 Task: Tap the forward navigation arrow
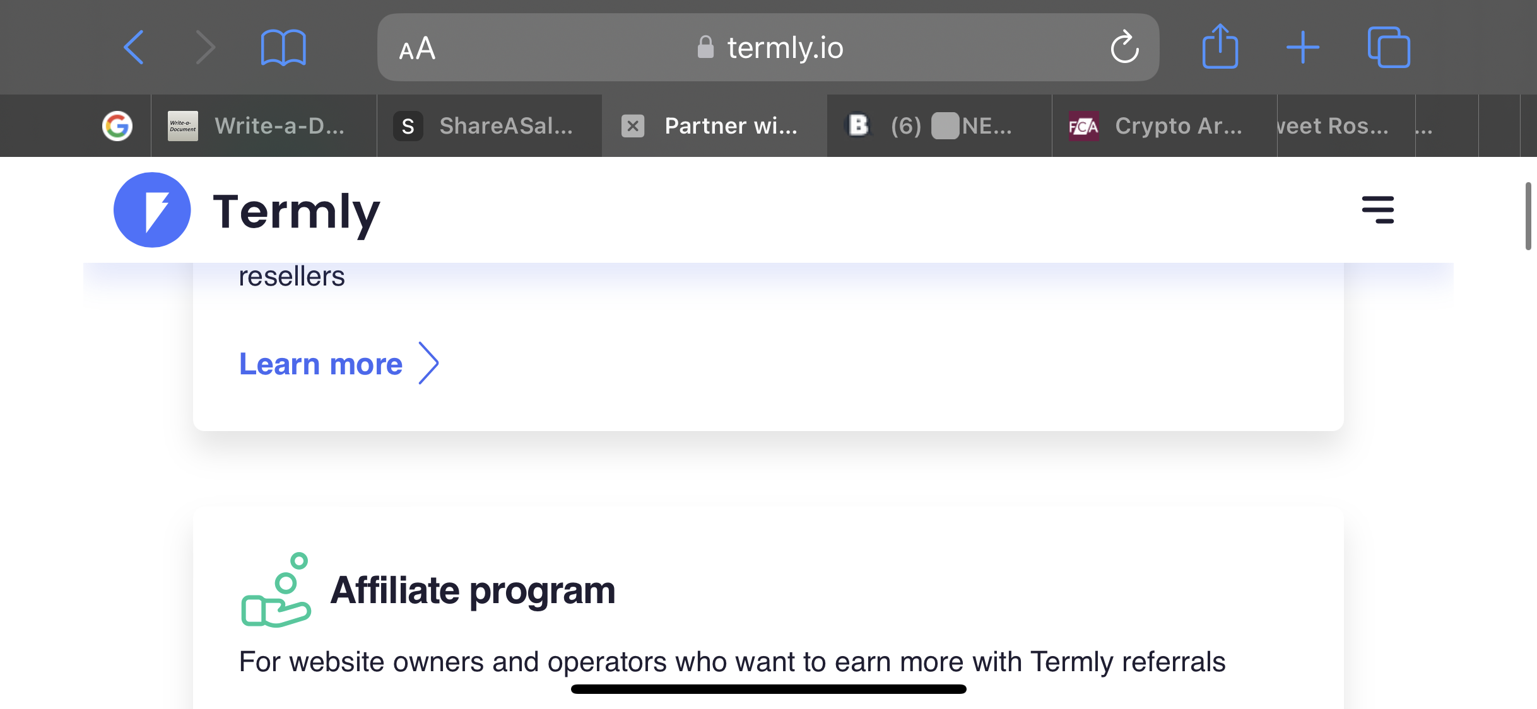206,47
